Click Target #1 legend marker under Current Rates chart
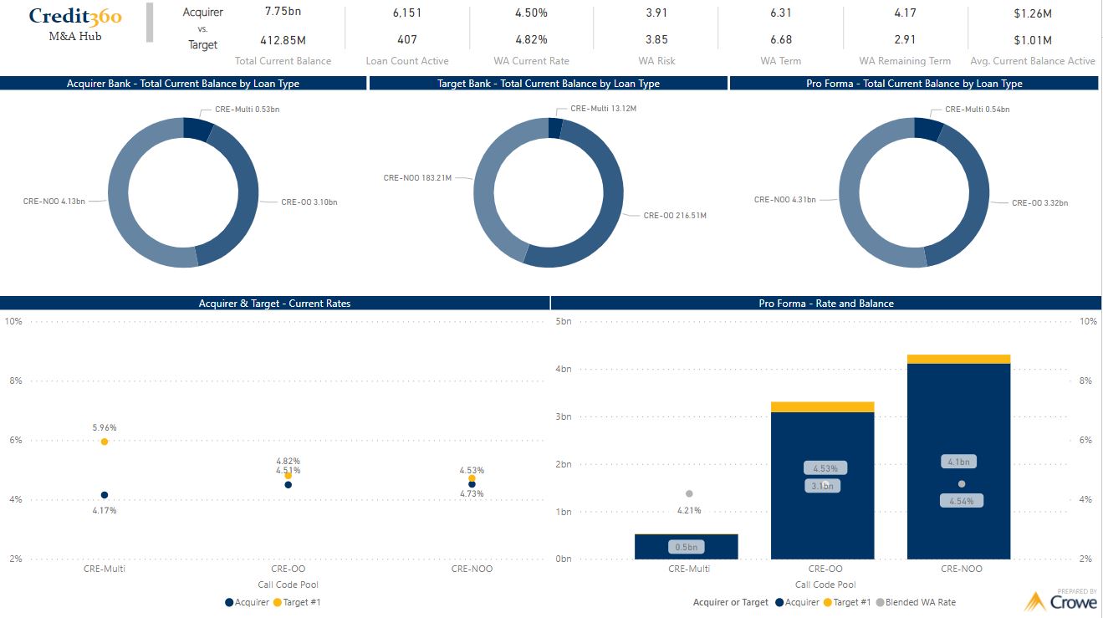Viewport: 1103px width, 618px height. tap(278, 602)
